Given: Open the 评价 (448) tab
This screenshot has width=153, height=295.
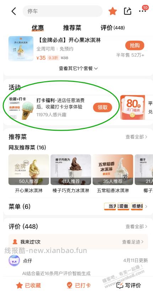Looking at the screenshot, I should [113, 28].
